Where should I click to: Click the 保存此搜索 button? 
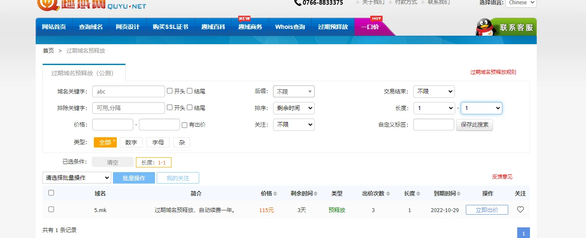(474, 125)
